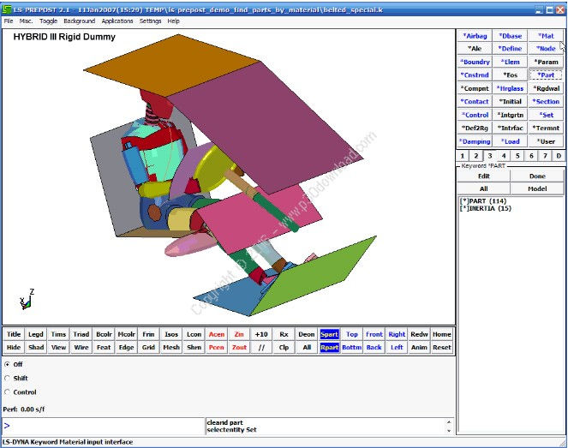Image resolution: width=568 pixels, height=448 pixels.
Task: Open the File menu
Action: 9,21
